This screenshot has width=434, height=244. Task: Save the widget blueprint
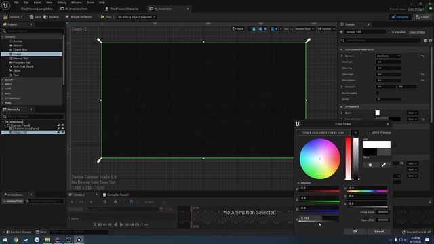coord(35,17)
